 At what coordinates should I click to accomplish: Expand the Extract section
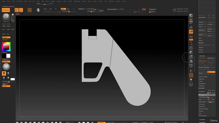[x=201, y=52]
